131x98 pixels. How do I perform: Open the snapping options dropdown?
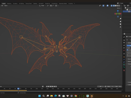[53, 6]
